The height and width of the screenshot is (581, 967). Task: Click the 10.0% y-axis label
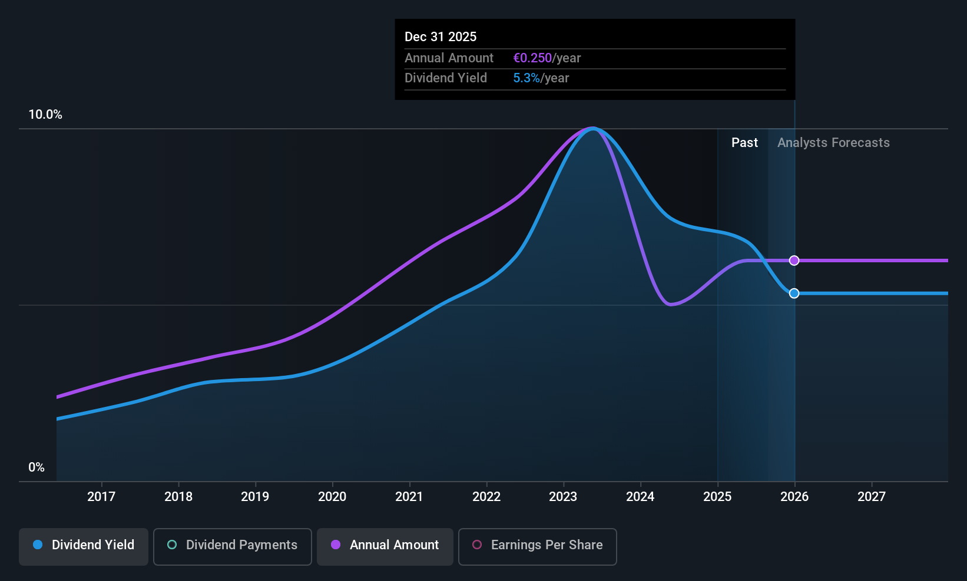point(45,115)
